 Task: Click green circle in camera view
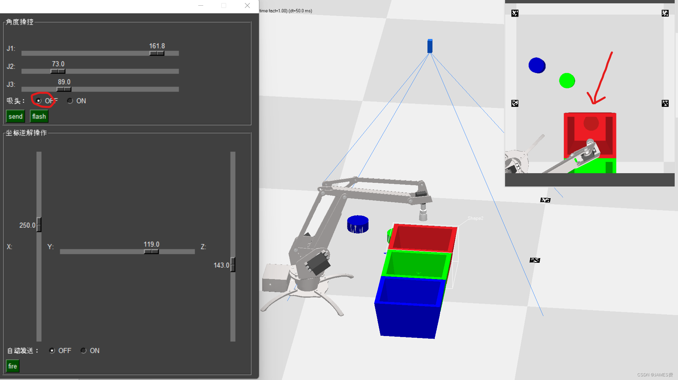click(x=567, y=81)
